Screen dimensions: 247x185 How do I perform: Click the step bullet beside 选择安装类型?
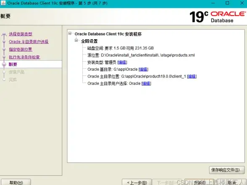4,34
